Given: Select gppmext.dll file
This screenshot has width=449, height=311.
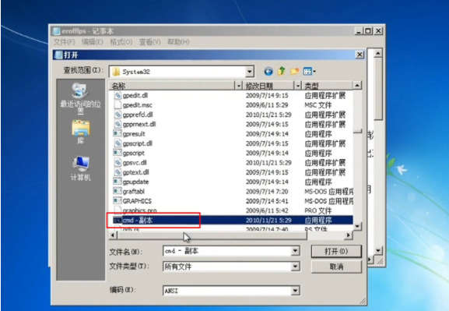Looking at the screenshot, I should 139,124.
